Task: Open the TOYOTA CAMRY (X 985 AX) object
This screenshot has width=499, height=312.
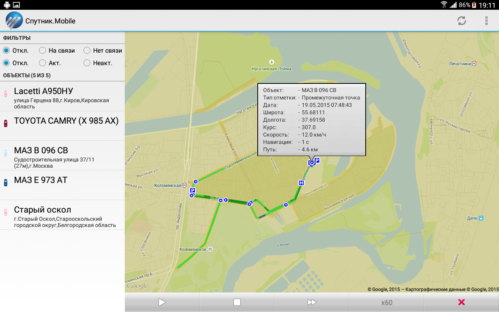Action: 62,126
